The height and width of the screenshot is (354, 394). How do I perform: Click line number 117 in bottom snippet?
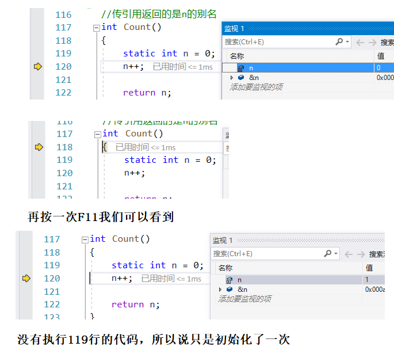click(52, 239)
